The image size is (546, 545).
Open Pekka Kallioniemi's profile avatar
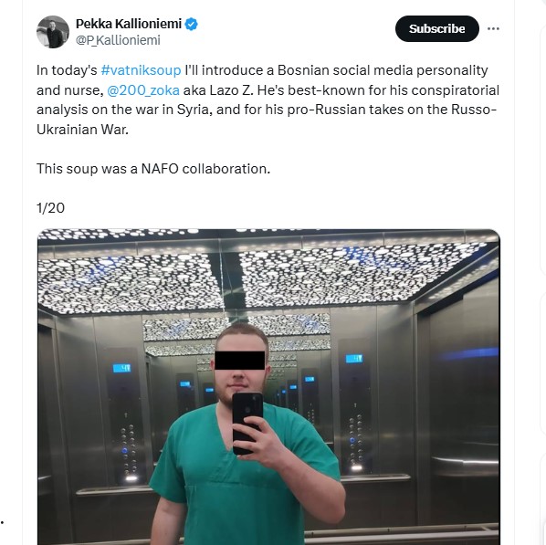tap(53, 32)
